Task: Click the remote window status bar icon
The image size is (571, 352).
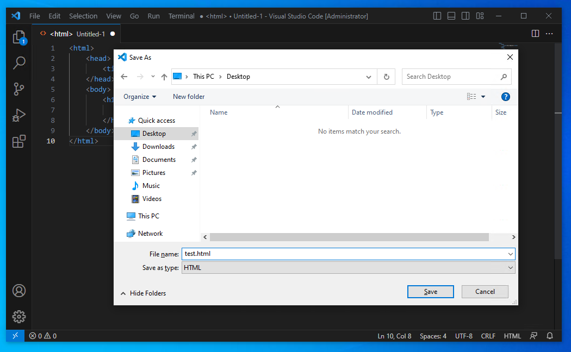Action: [15, 336]
